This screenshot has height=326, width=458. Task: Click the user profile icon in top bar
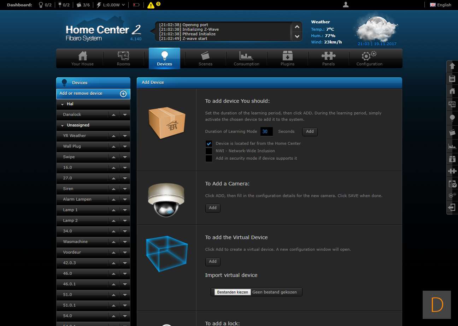point(346,5)
